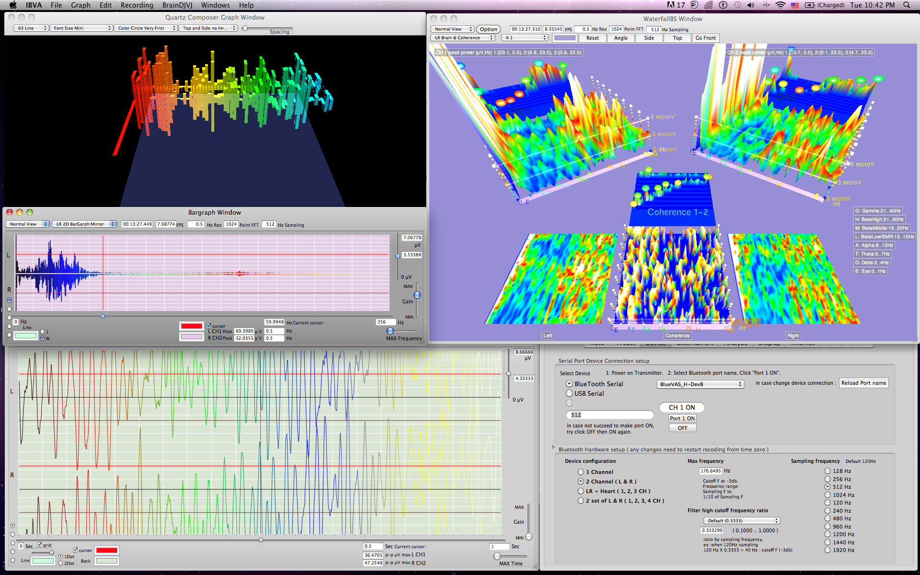
Task: Click the Max frequency 170.6495 field
Action: 711,471
